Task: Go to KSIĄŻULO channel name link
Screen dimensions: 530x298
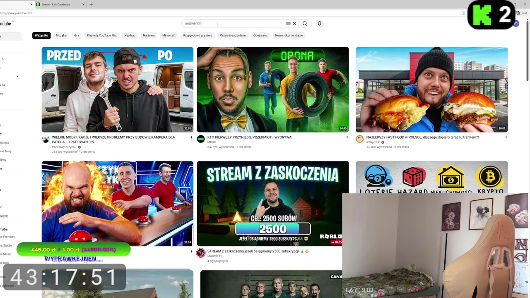Action: [x=373, y=142]
